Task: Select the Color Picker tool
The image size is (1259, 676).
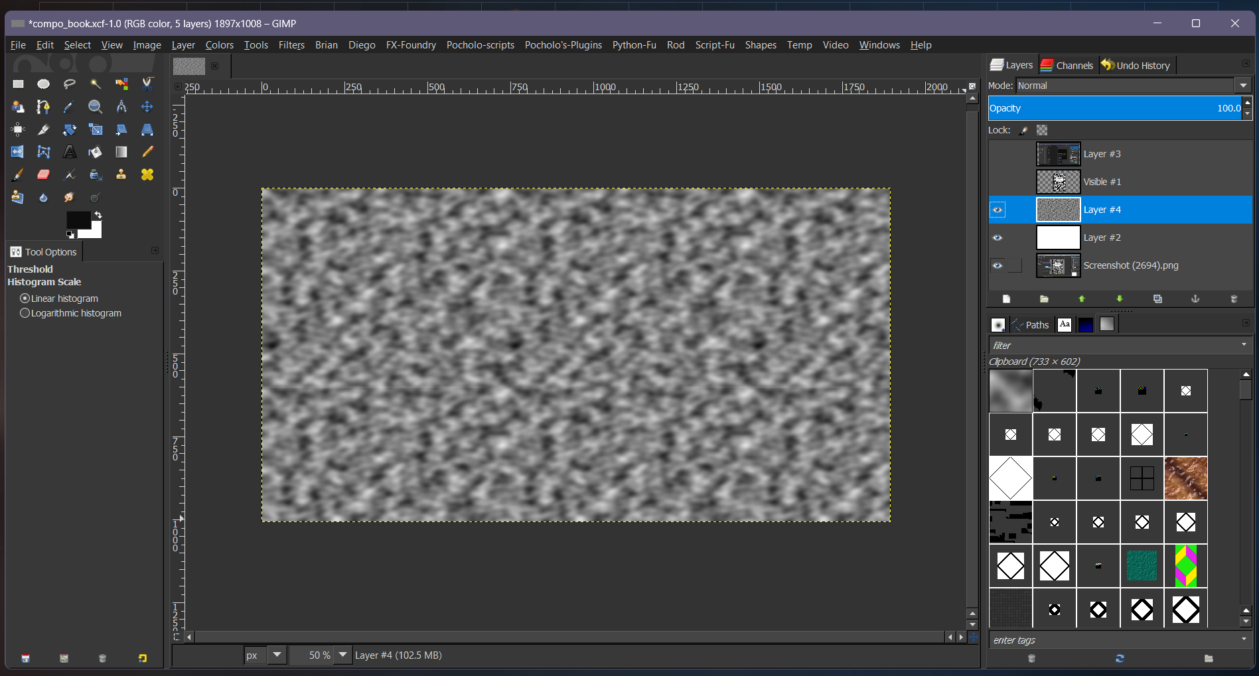Action: click(70, 107)
